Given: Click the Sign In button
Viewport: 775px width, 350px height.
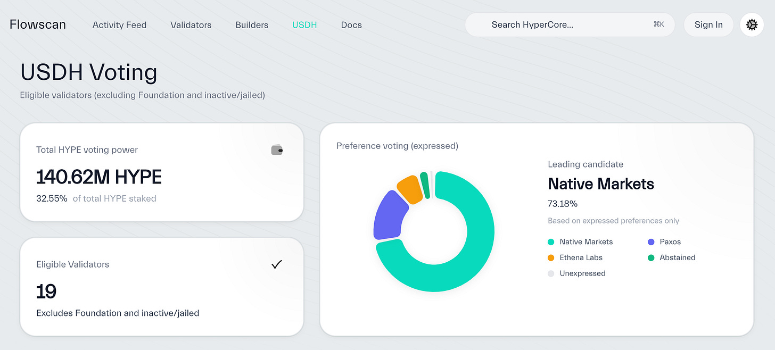Looking at the screenshot, I should (708, 24).
